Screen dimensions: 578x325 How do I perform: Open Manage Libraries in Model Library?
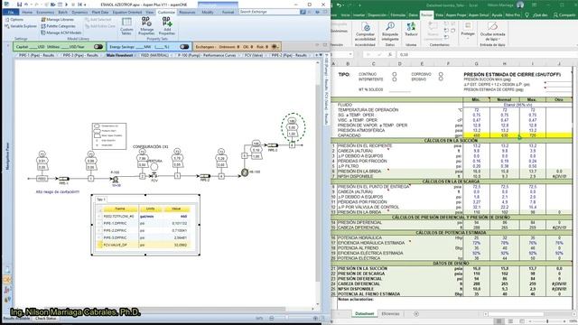58,20
